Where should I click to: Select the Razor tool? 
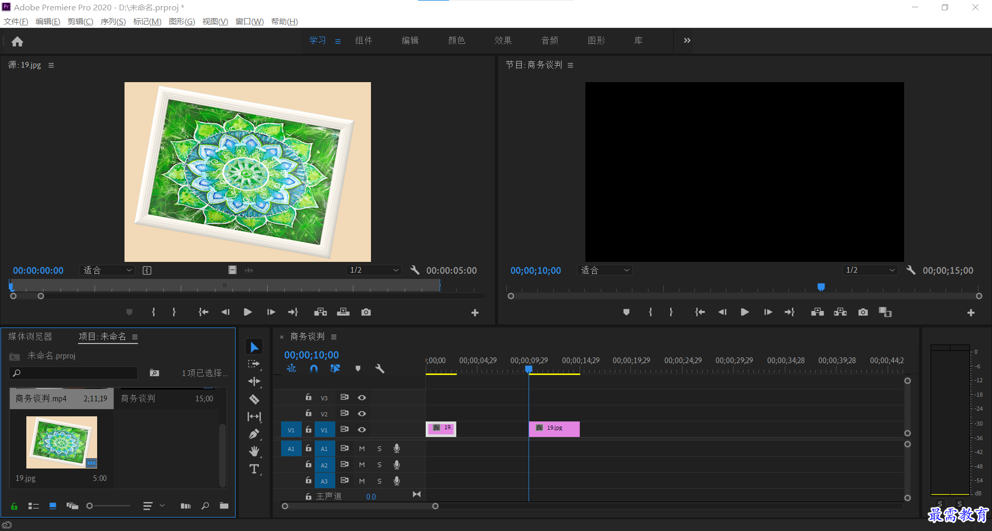254,399
